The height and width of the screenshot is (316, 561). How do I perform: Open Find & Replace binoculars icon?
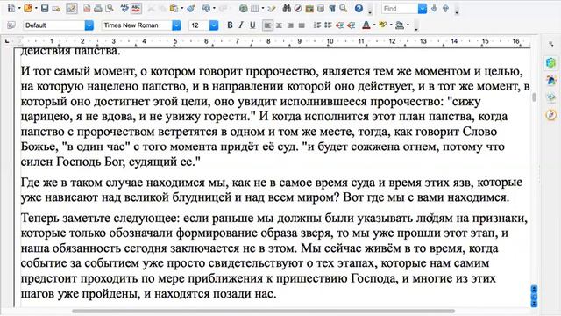pos(287,8)
